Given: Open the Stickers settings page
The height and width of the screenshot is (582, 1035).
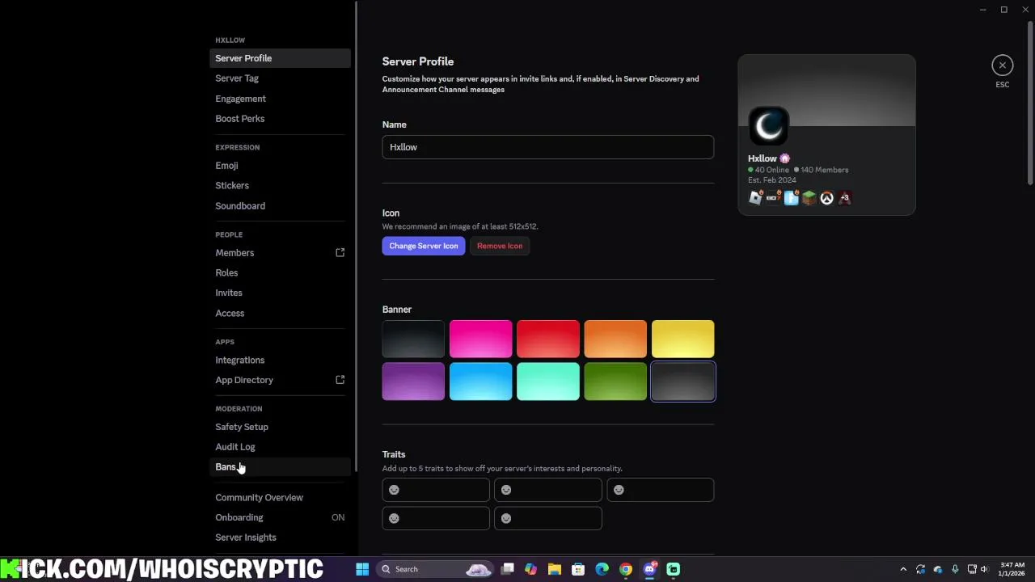Looking at the screenshot, I should pyautogui.click(x=280, y=186).
